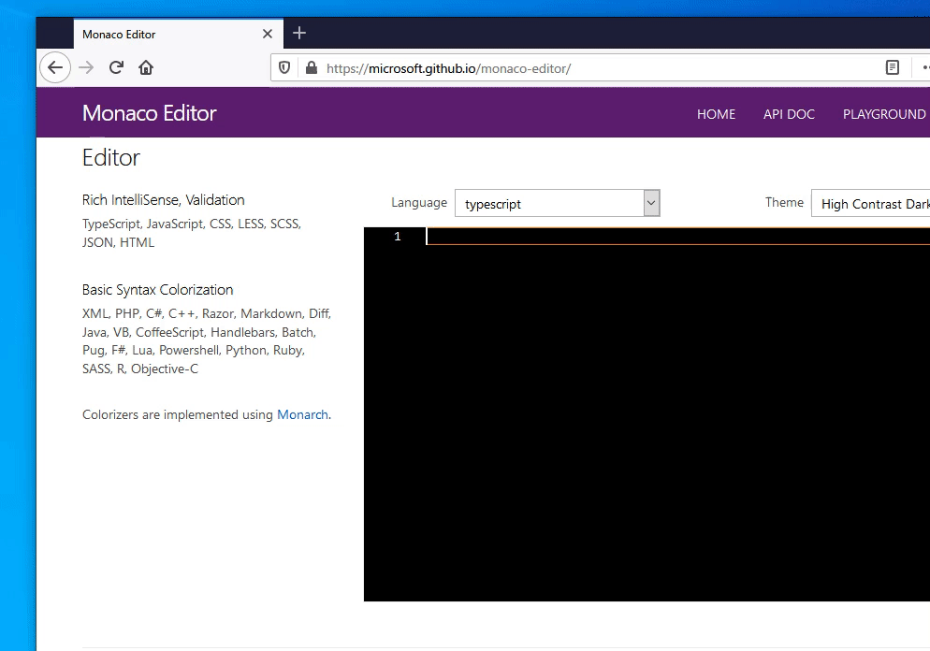Click the 'Theme' label
Viewport: 930px width, 651px height.
coord(784,202)
